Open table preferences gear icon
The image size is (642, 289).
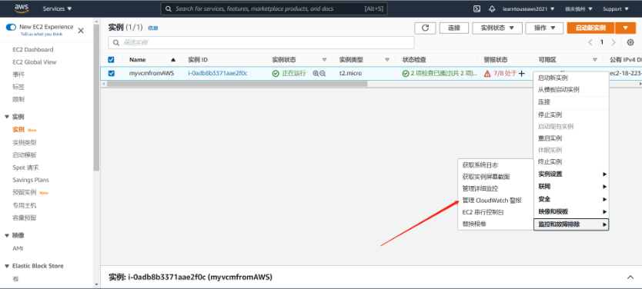[x=630, y=42]
